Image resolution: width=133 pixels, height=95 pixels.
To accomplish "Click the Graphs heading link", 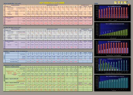I will click(x=96, y=3).
